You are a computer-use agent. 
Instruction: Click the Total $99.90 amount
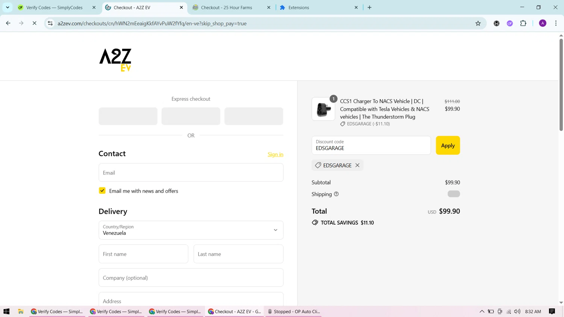click(x=449, y=211)
